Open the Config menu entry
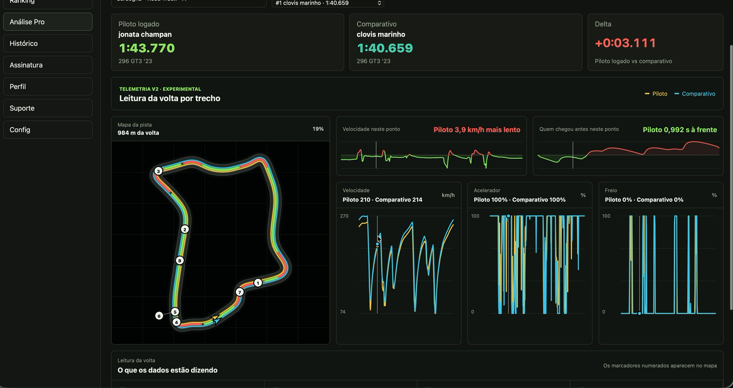This screenshot has height=388, width=733. coord(48,129)
